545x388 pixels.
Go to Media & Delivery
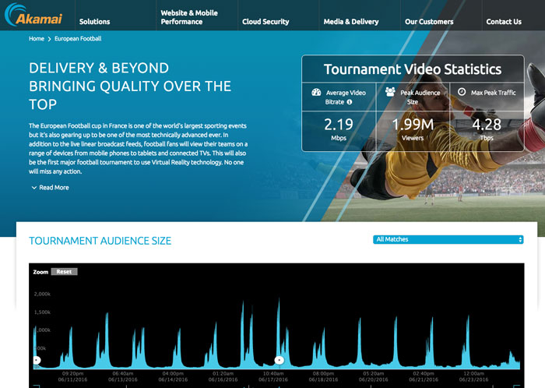(351, 22)
